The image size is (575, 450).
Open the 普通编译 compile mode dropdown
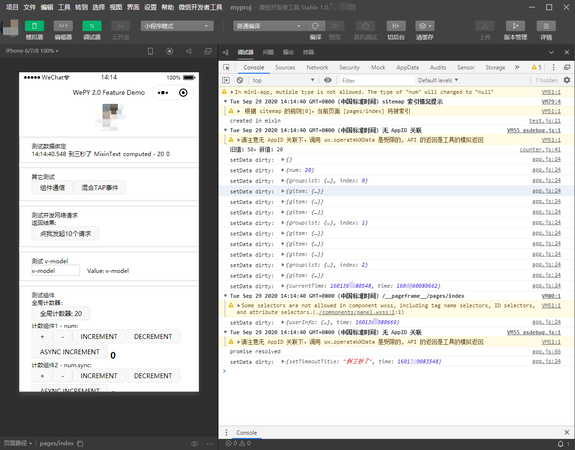(269, 26)
